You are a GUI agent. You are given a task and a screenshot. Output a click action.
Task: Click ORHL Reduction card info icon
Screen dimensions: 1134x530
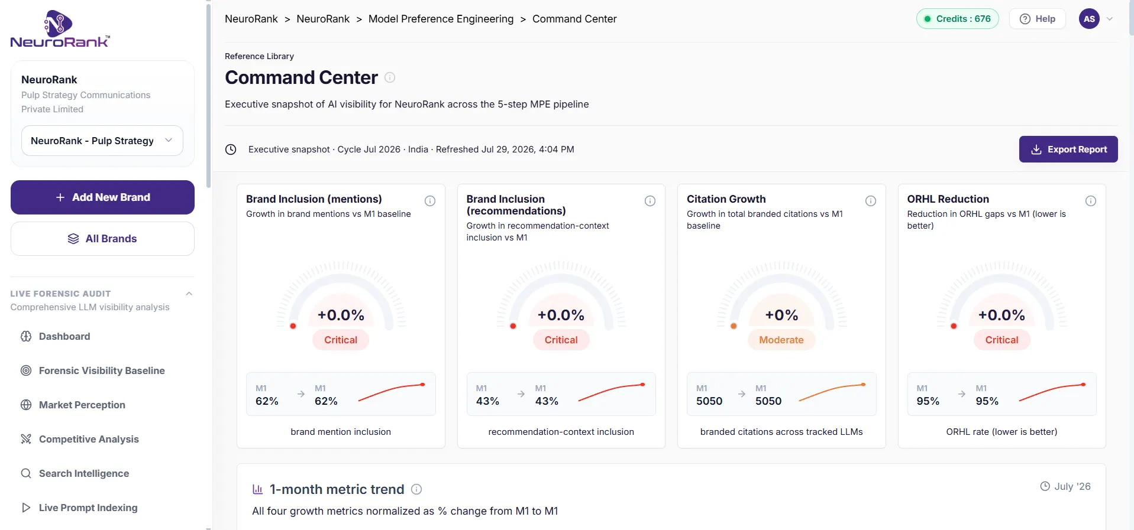point(1091,201)
